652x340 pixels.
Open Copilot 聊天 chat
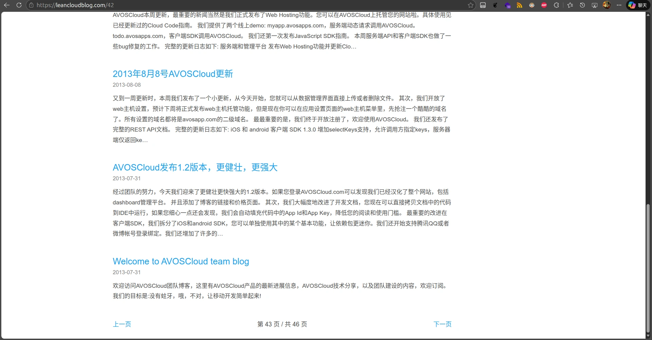(x=638, y=5)
